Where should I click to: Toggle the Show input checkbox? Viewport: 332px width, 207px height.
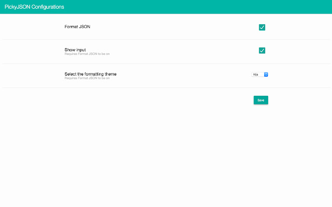tap(262, 51)
